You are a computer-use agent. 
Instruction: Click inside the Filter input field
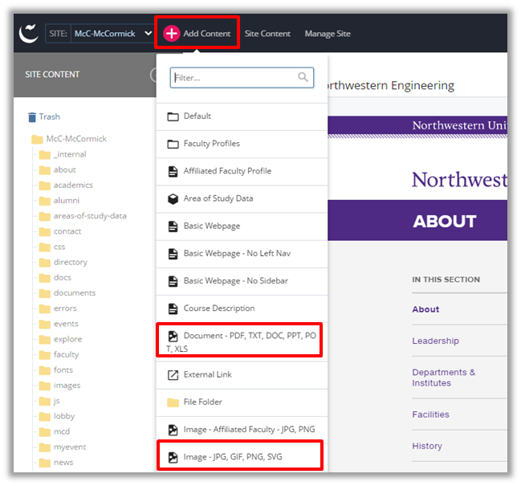point(242,78)
